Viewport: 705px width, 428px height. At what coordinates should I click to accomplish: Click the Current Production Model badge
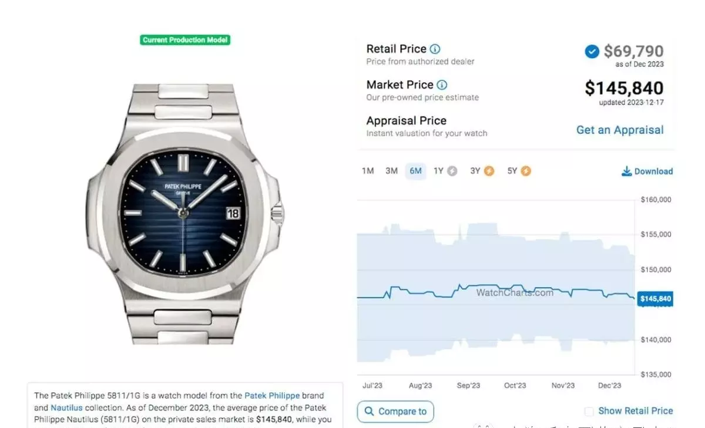185,40
